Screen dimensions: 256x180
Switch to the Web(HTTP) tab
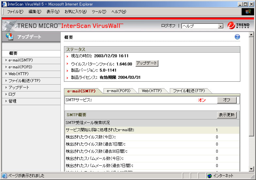pyautogui.click(x=152, y=91)
